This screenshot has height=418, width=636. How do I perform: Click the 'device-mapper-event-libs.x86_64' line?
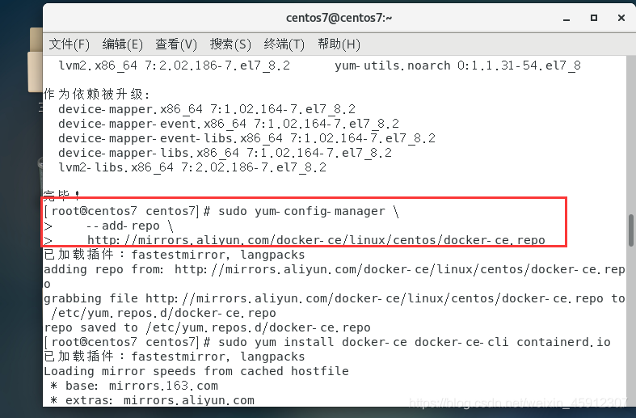pos(247,139)
